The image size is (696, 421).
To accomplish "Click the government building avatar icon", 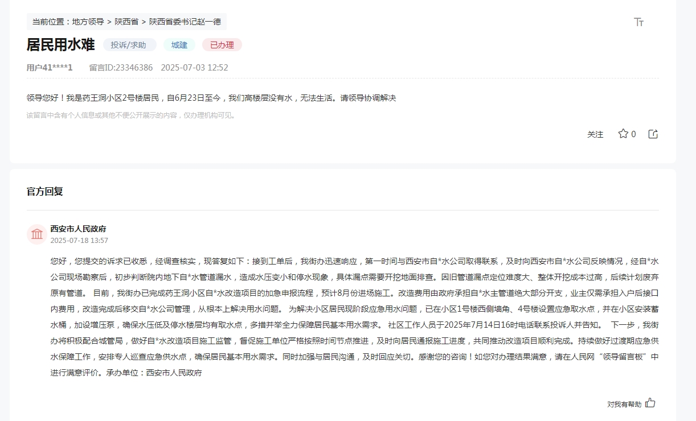I will 36,234.
